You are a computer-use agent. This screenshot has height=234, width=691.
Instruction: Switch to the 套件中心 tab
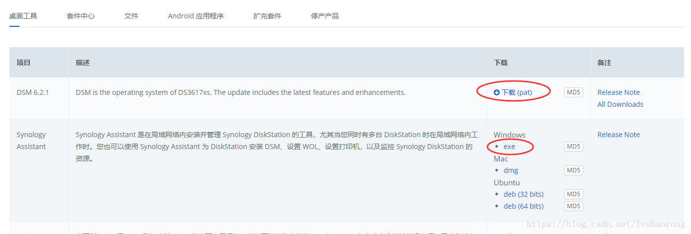coord(80,16)
